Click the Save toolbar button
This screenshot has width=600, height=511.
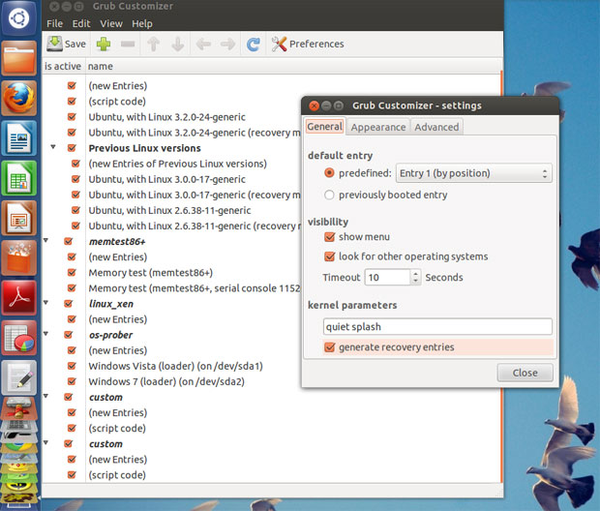point(66,44)
